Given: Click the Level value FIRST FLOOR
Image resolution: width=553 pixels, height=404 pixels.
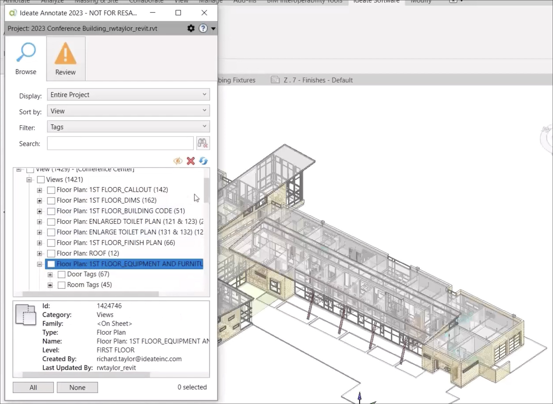Looking at the screenshot, I should [x=116, y=350].
